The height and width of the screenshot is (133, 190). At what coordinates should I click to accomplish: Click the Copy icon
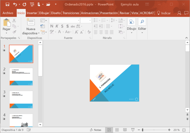pyautogui.click(x=14, y=26)
